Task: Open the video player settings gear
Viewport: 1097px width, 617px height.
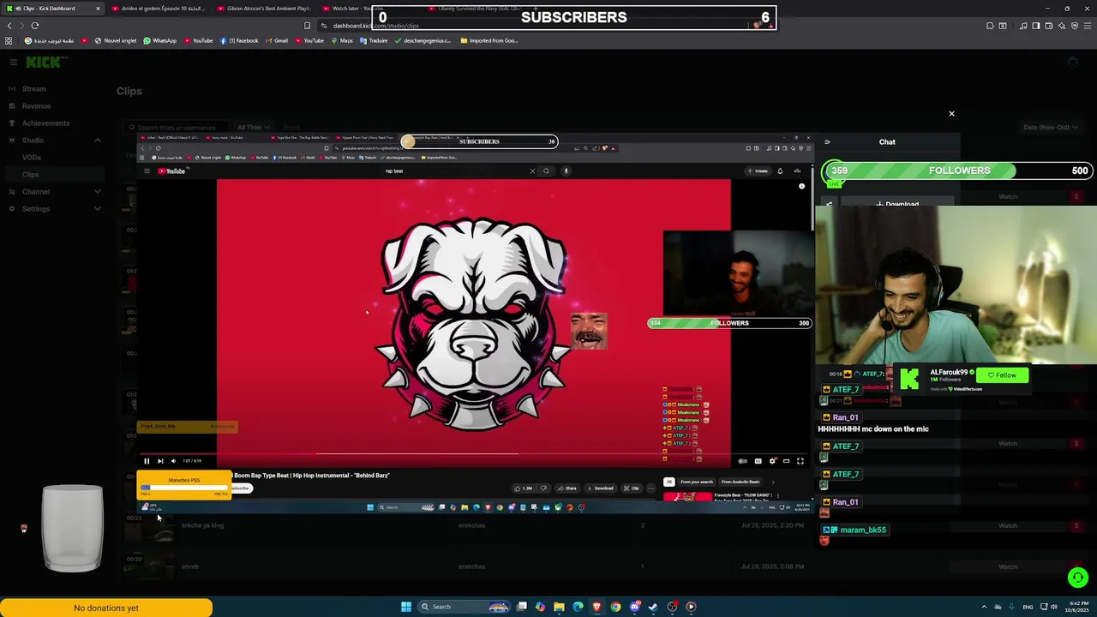Action: pos(772,461)
